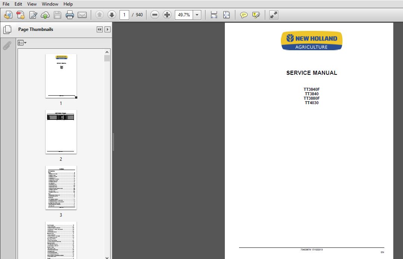Toggle read mode with the diagonal arrows icon

point(273,15)
